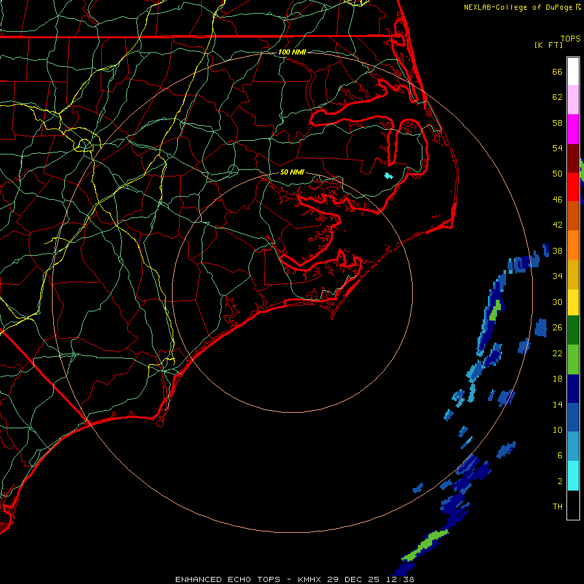Click the legend value 54

(x=557, y=148)
